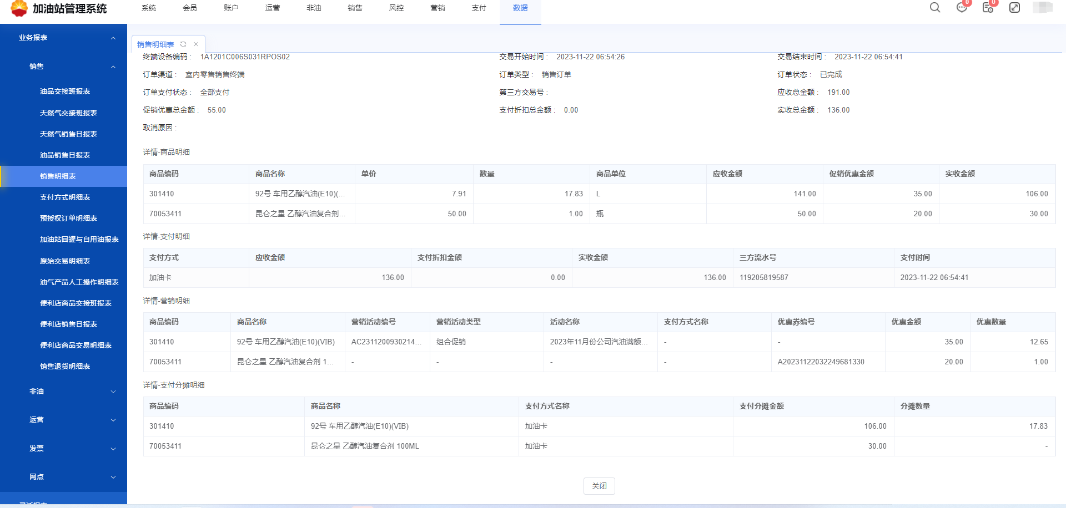The width and height of the screenshot is (1066, 508).
Task: Open 支付方式明细表 report in sidebar
Action: (65, 197)
